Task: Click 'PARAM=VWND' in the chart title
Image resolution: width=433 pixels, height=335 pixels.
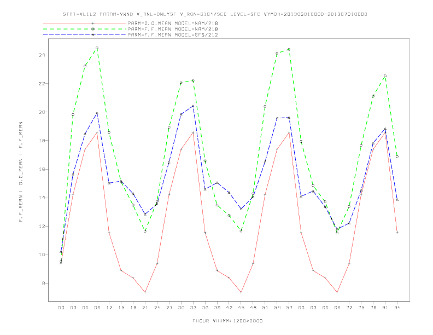Action: 116,14
